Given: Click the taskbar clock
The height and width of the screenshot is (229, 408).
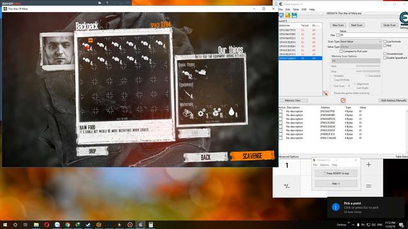Looking at the screenshot, I should [390, 225].
